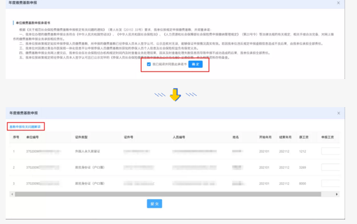Click 202101 in the row with 3269

point(264,168)
